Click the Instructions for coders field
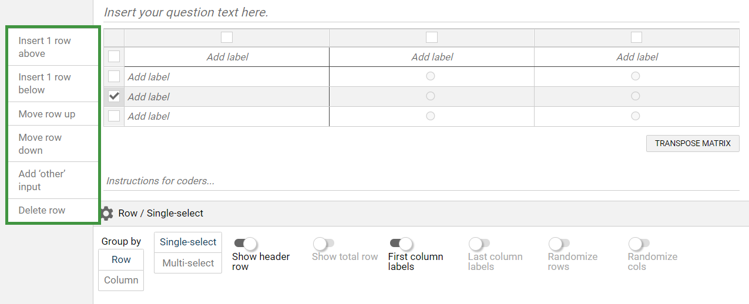 coord(421,181)
